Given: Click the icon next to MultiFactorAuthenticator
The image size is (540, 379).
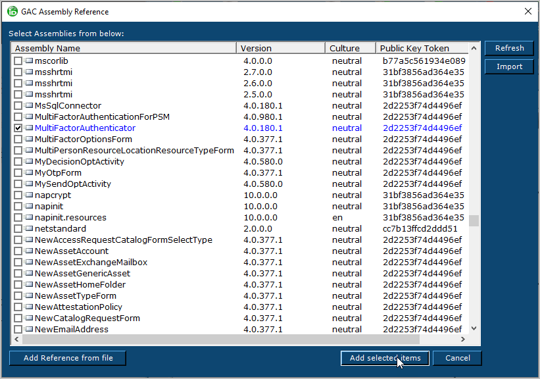Looking at the screenshot, I should click(x=28, y=128).
